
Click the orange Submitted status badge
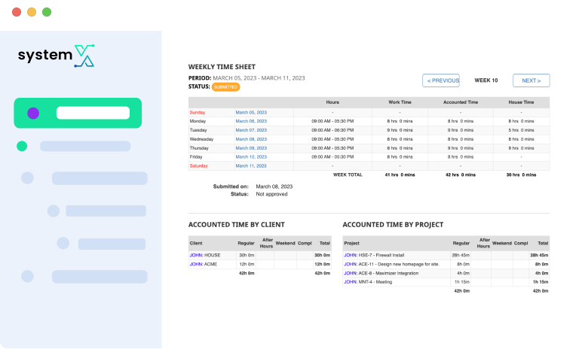[225, 86]
